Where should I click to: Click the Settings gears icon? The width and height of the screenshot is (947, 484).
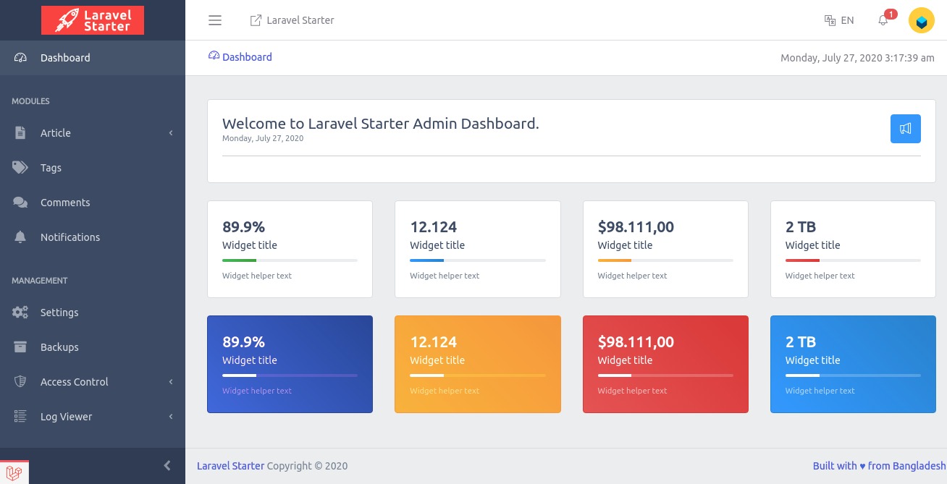pos(20,313)
